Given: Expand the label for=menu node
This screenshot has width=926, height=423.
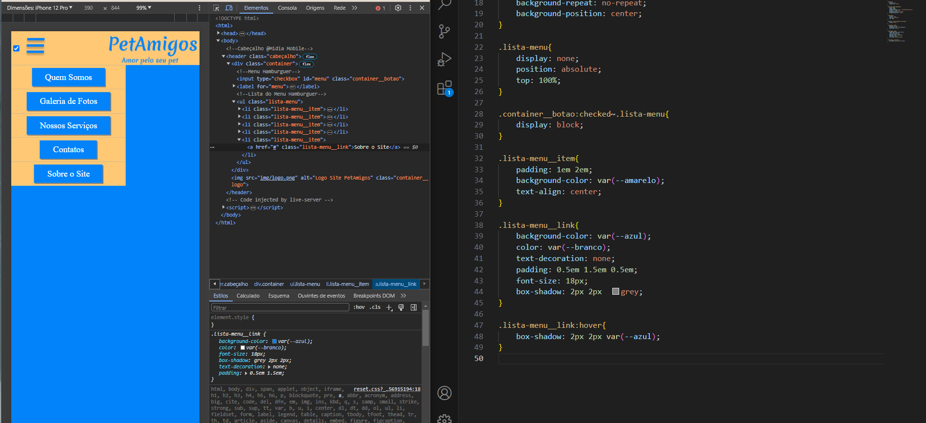Looking at the screenshot, I should click(x=234, y=86).
